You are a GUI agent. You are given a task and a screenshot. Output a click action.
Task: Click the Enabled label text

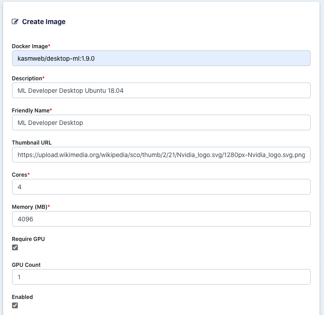pyautogui.click(x=22, y=297)
